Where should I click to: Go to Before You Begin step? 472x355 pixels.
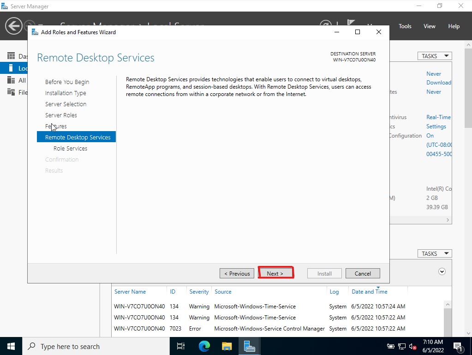[67, 82]
